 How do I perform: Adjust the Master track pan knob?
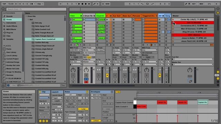(x=190, y=70)
